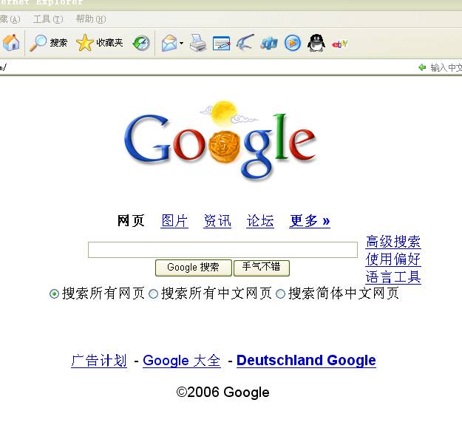Viewport: 462px width, 428px height.
Task: Switch to the 图片 tab
Action: click(174, 221)
